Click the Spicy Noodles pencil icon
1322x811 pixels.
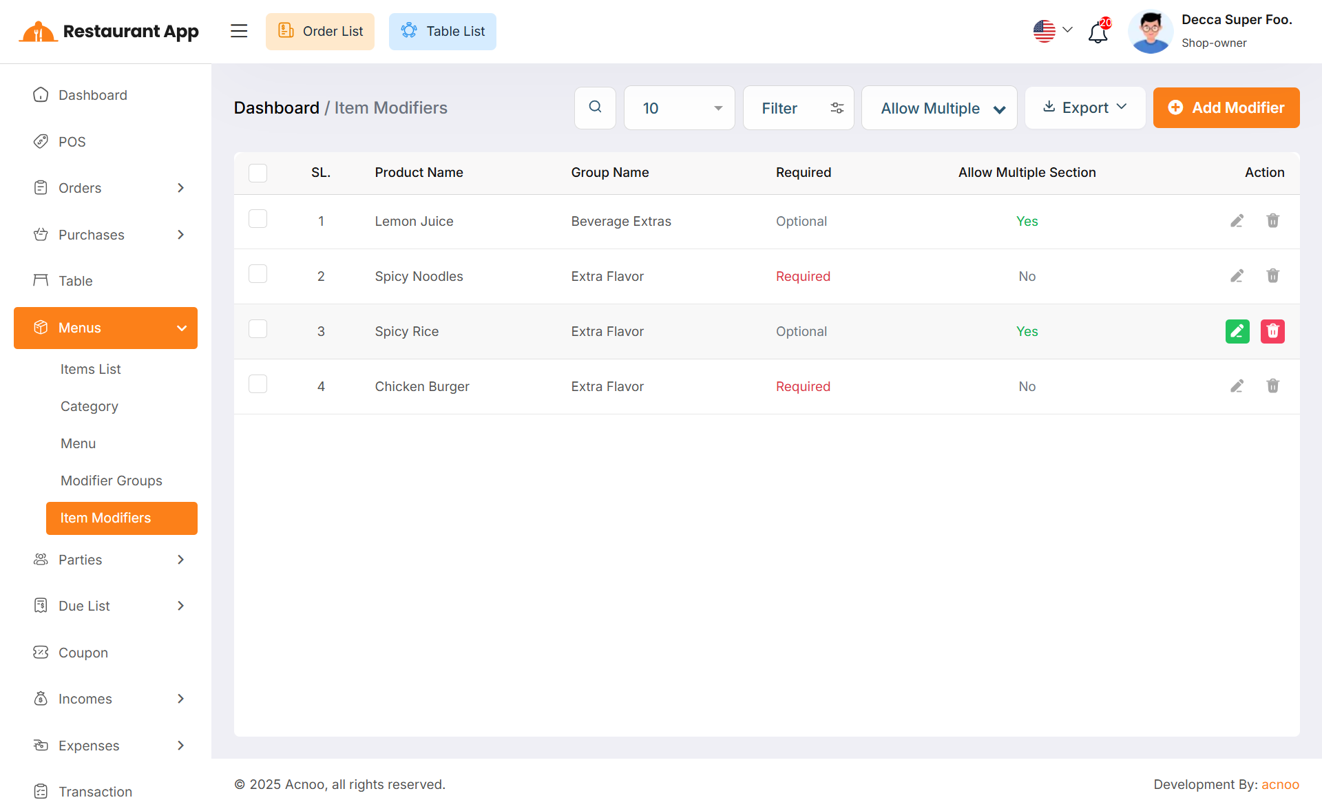coord(1237,276)
